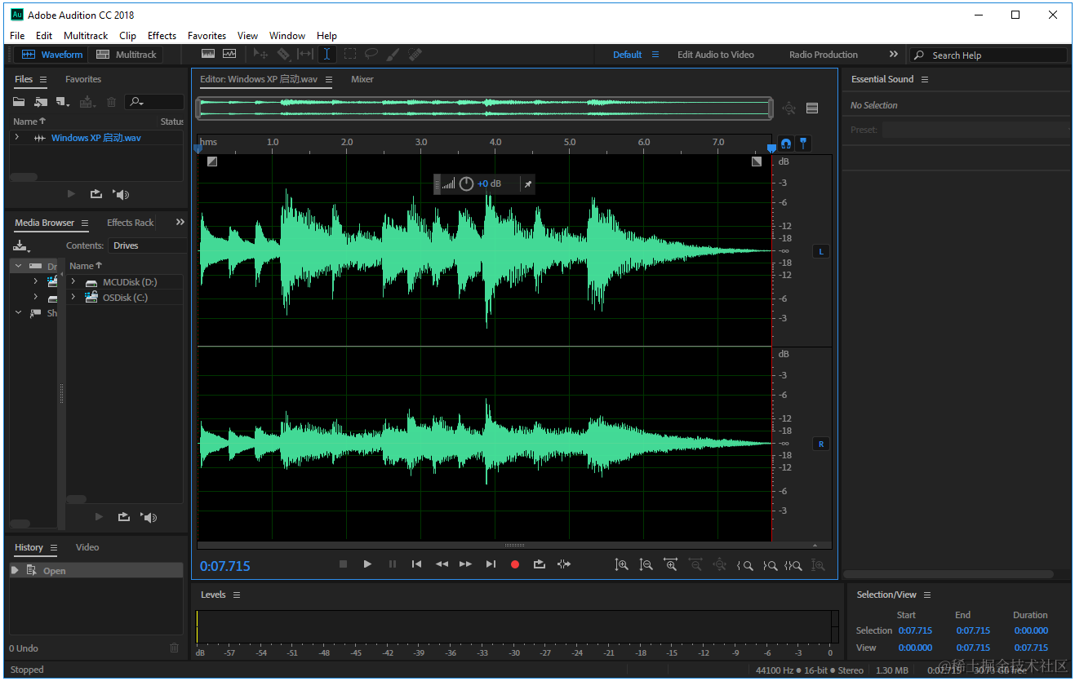Click the Rewind button
Image resolution: width=1075 pixels, height=681 pixels.
442,564
